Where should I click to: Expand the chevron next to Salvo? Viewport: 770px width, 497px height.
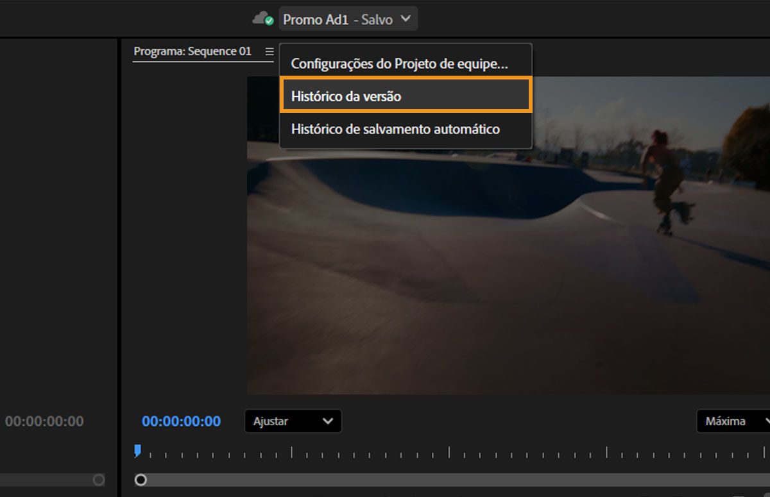click(406, 19)
